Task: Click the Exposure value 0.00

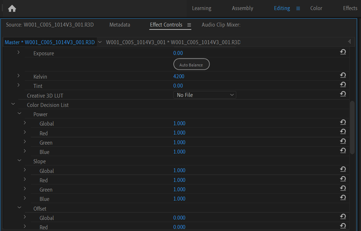Action: 178,53
